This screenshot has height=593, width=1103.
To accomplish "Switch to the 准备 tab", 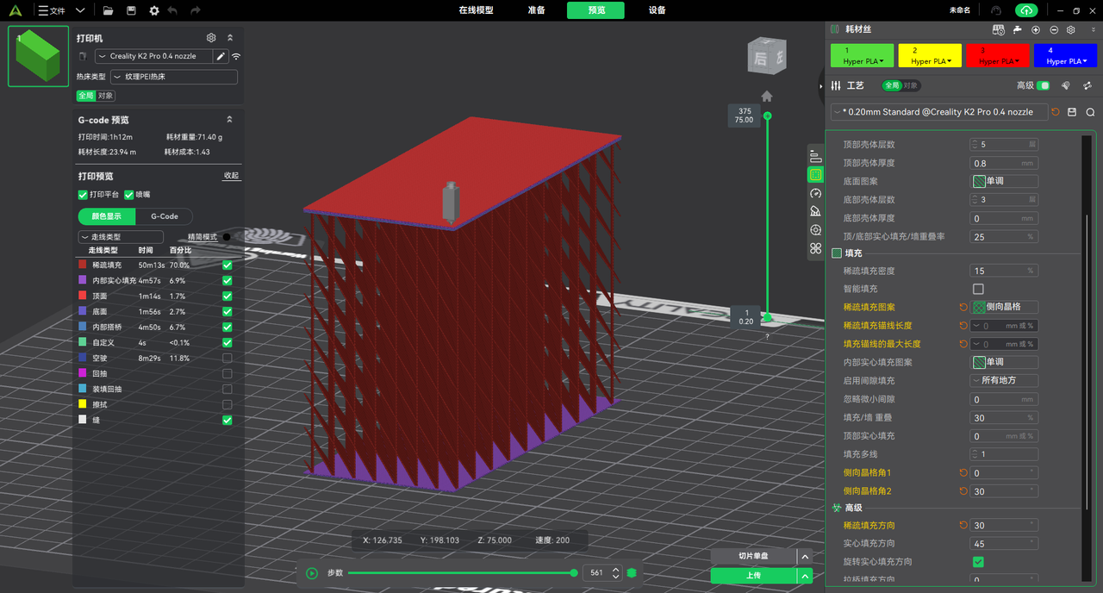I will pos(536,10).
